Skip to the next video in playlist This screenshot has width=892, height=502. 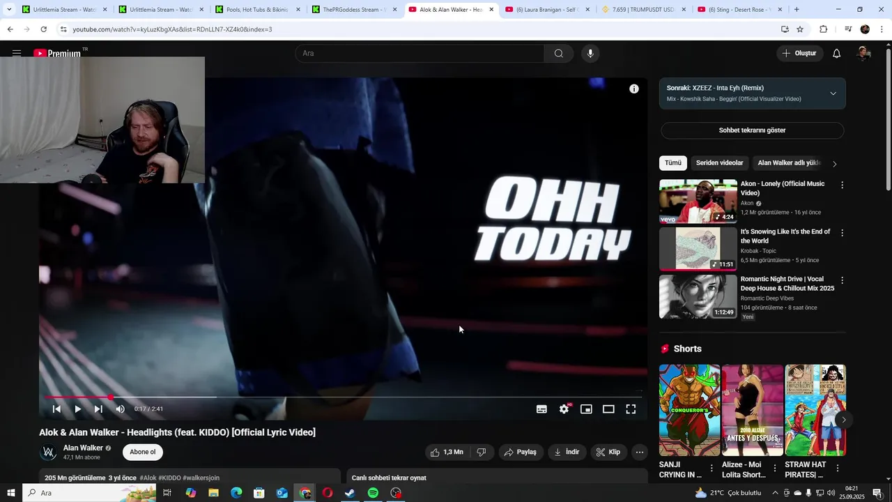pos(98,409)
